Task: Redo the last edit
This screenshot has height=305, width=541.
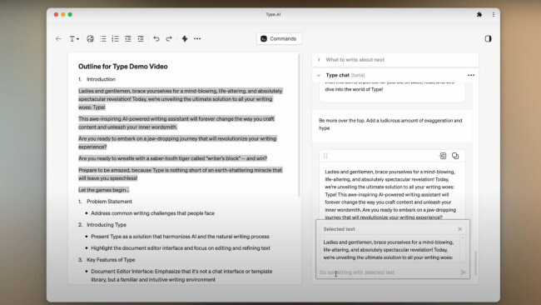Action: (x=169, y=38)
